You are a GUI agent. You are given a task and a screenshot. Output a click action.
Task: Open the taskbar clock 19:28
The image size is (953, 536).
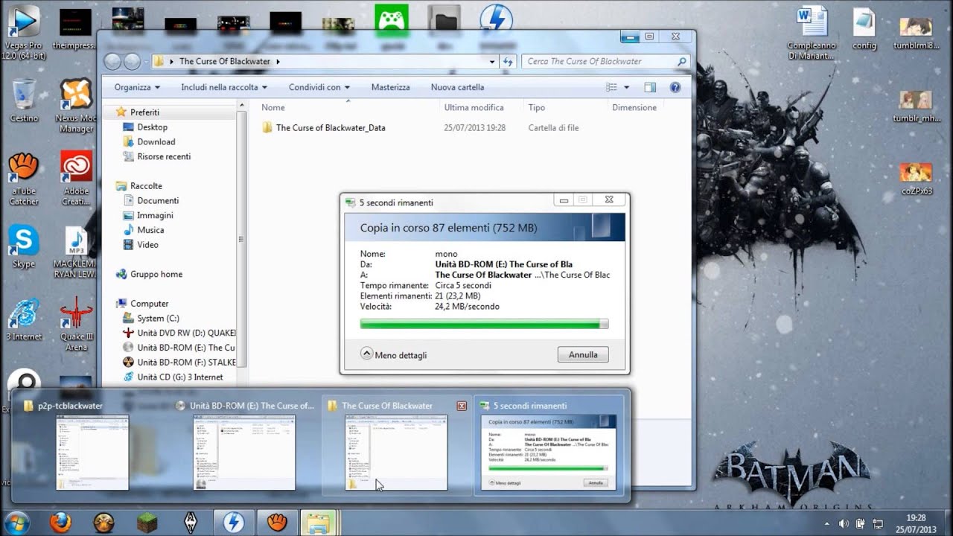coord(917,523)
